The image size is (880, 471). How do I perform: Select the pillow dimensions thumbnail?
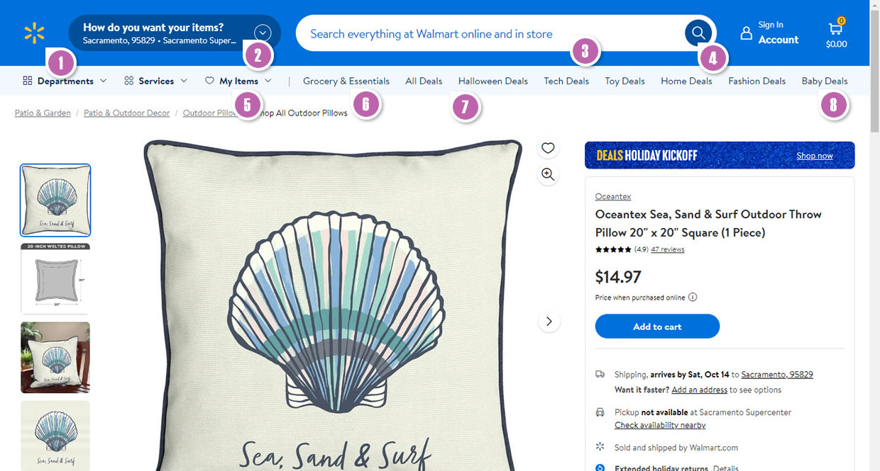55,278
